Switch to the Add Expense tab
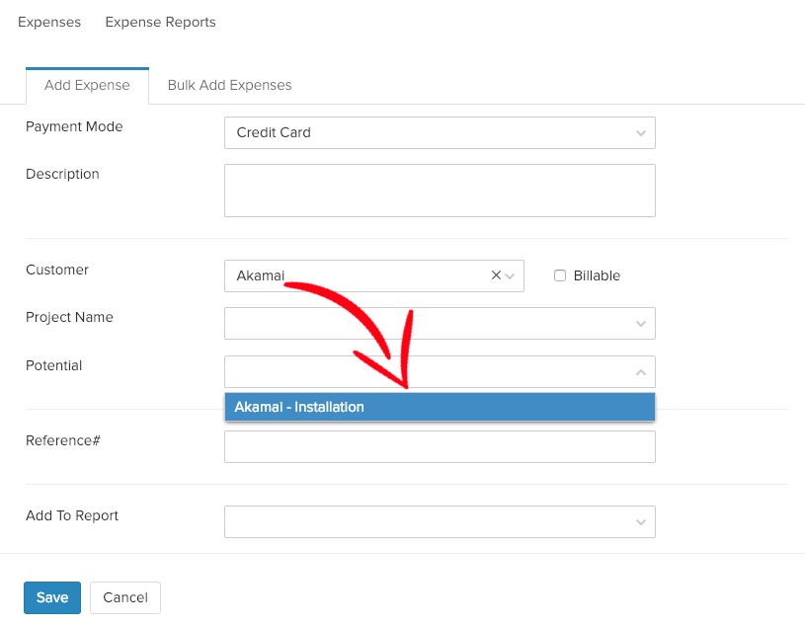 87,85
